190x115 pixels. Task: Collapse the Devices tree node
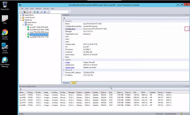(23, 25)
